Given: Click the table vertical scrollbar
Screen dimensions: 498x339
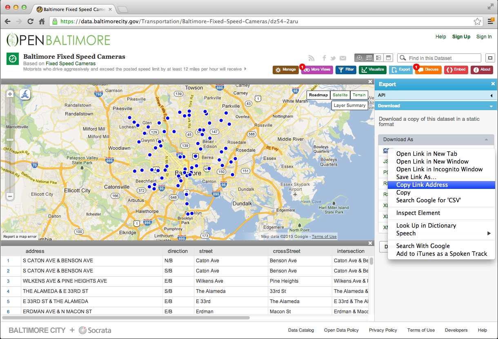Looking at the screenshot, I should point(371,261).
